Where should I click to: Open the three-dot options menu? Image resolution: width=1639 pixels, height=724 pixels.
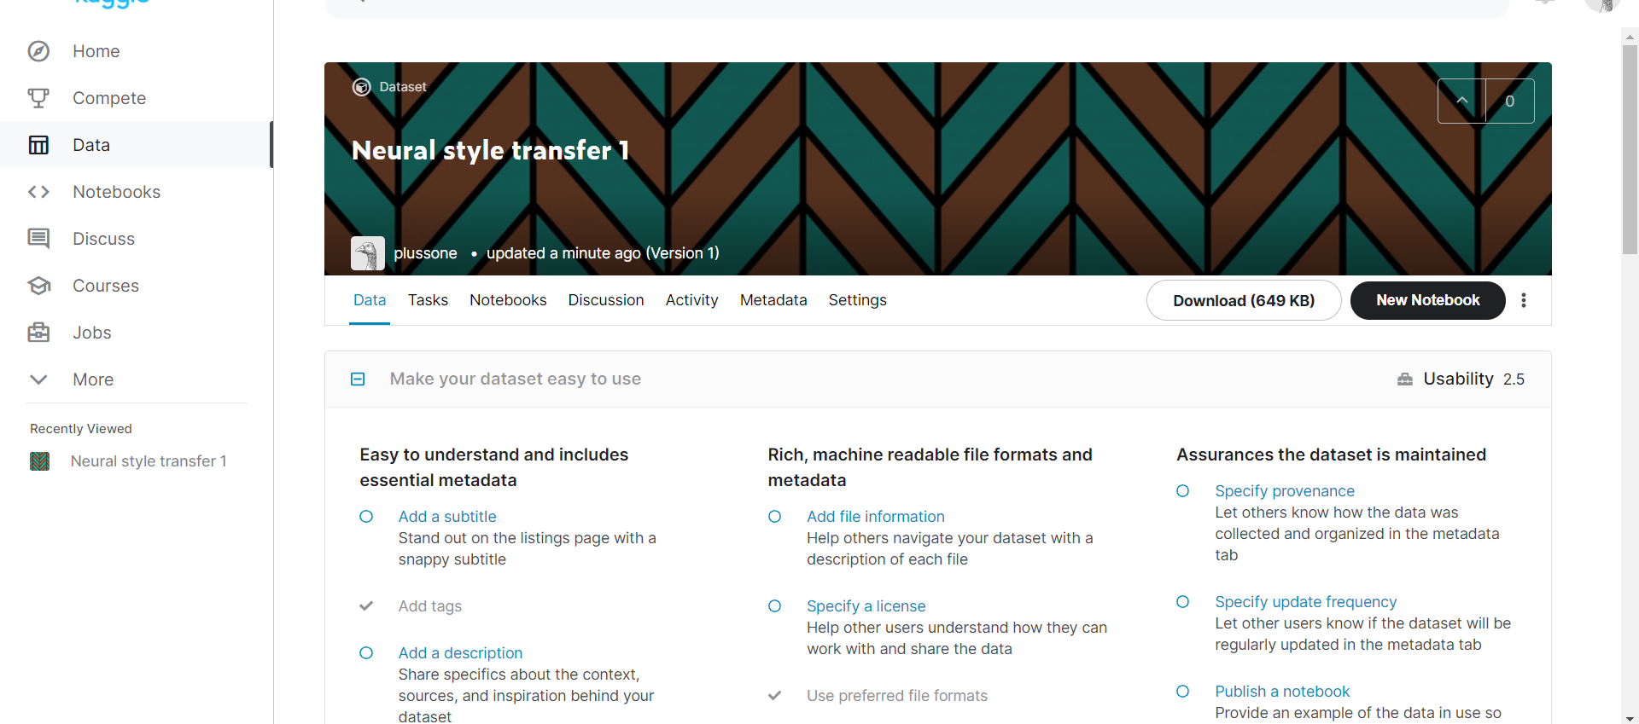[1524, 300]
